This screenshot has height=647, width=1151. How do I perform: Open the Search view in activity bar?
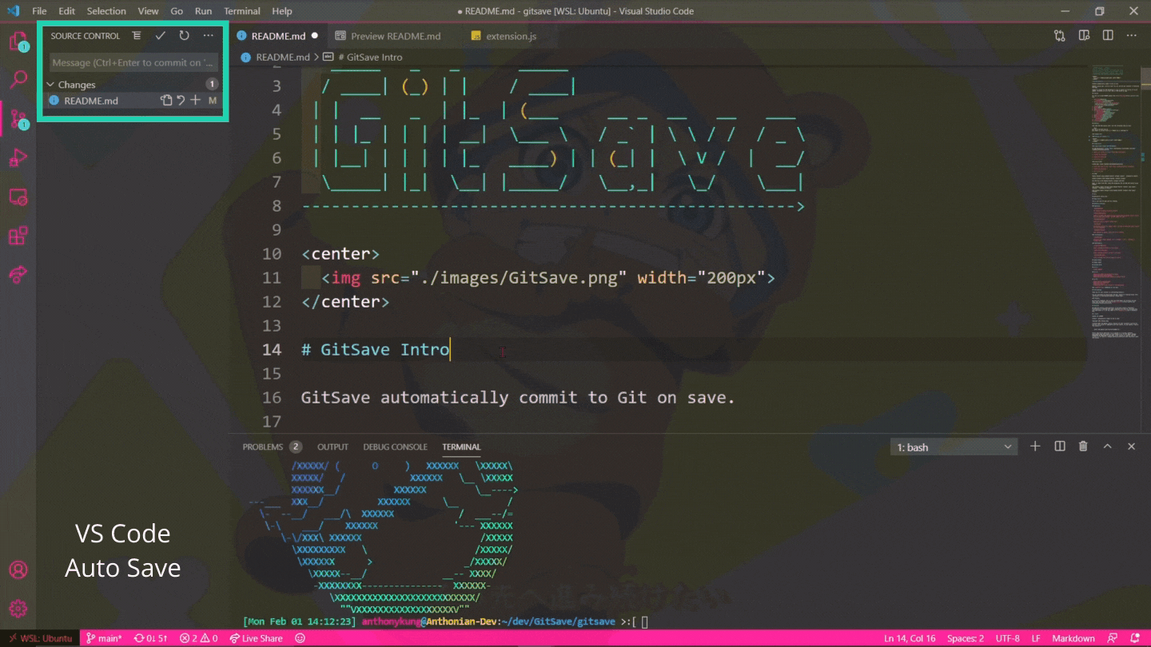18,79
